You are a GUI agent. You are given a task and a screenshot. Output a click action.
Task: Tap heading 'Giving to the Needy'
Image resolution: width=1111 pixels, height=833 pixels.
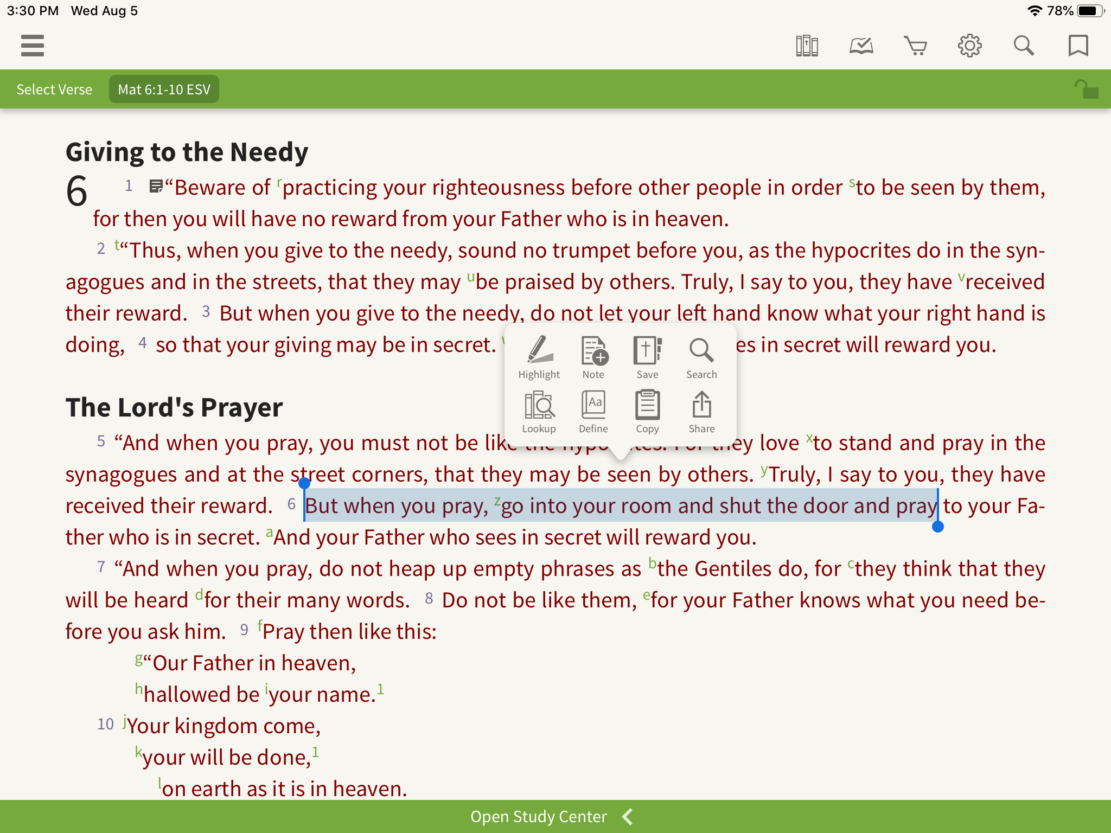[187, 152]
